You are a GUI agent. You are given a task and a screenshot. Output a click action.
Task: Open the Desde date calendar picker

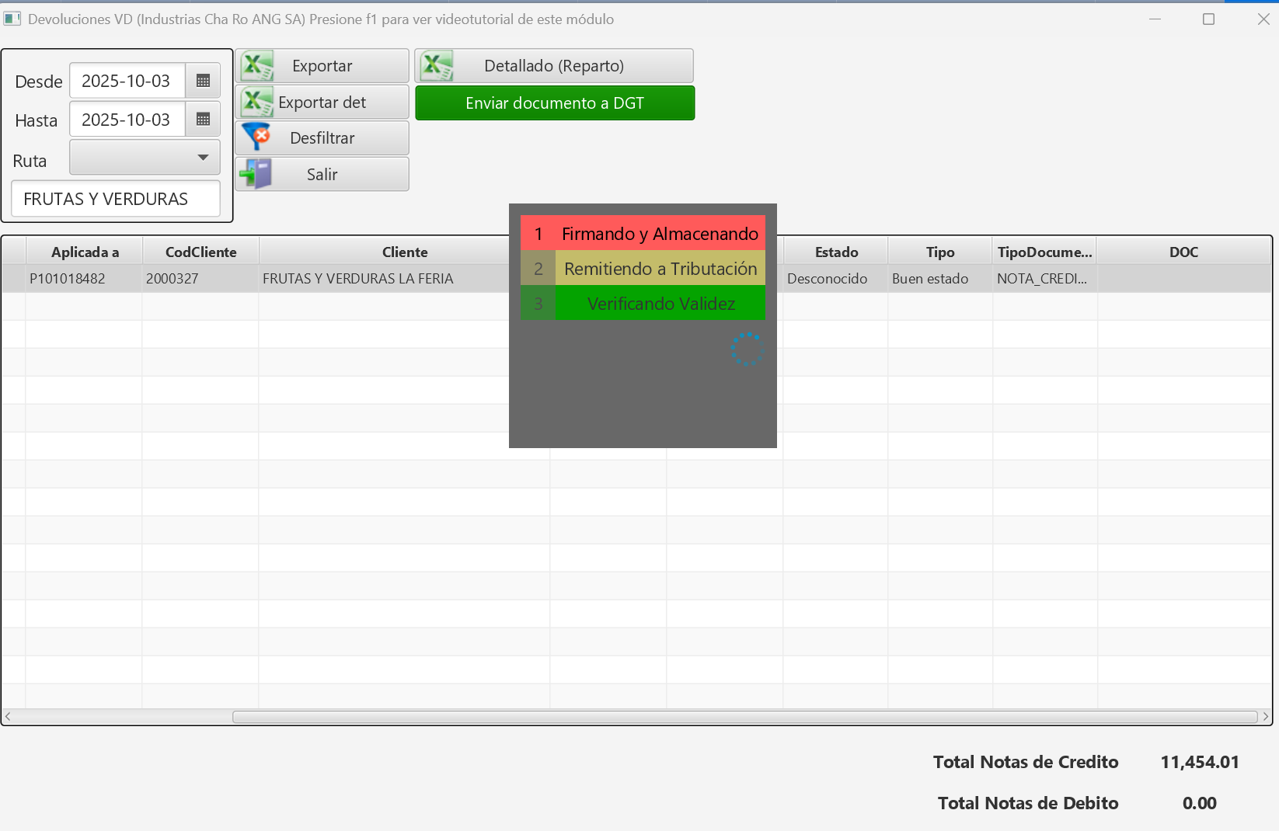203,81
